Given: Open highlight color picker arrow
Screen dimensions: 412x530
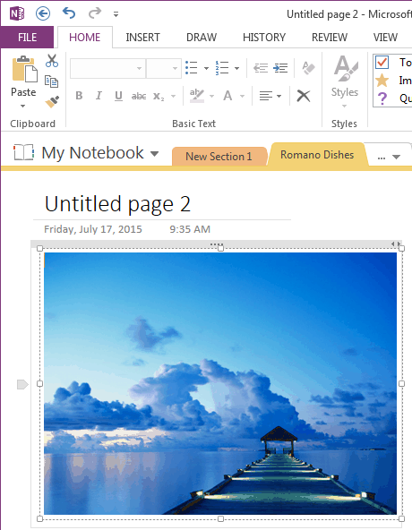Looking at the screenshot, I should [211, 97].
